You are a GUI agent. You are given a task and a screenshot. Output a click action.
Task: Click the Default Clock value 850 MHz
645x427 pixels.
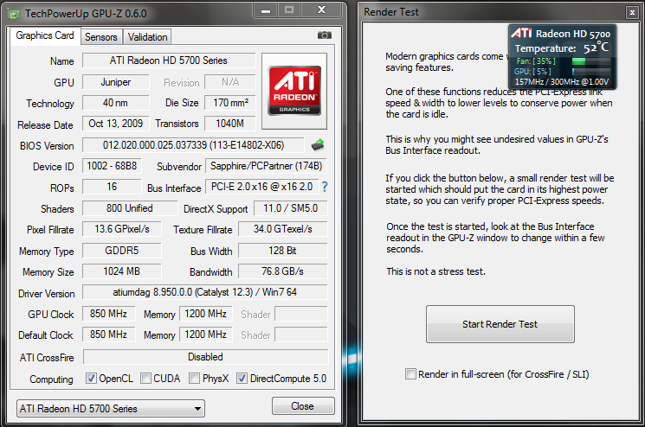(108, 335)
